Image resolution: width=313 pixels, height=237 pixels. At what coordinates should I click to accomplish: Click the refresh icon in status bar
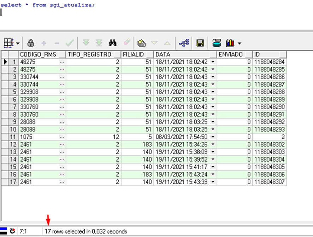13,231
